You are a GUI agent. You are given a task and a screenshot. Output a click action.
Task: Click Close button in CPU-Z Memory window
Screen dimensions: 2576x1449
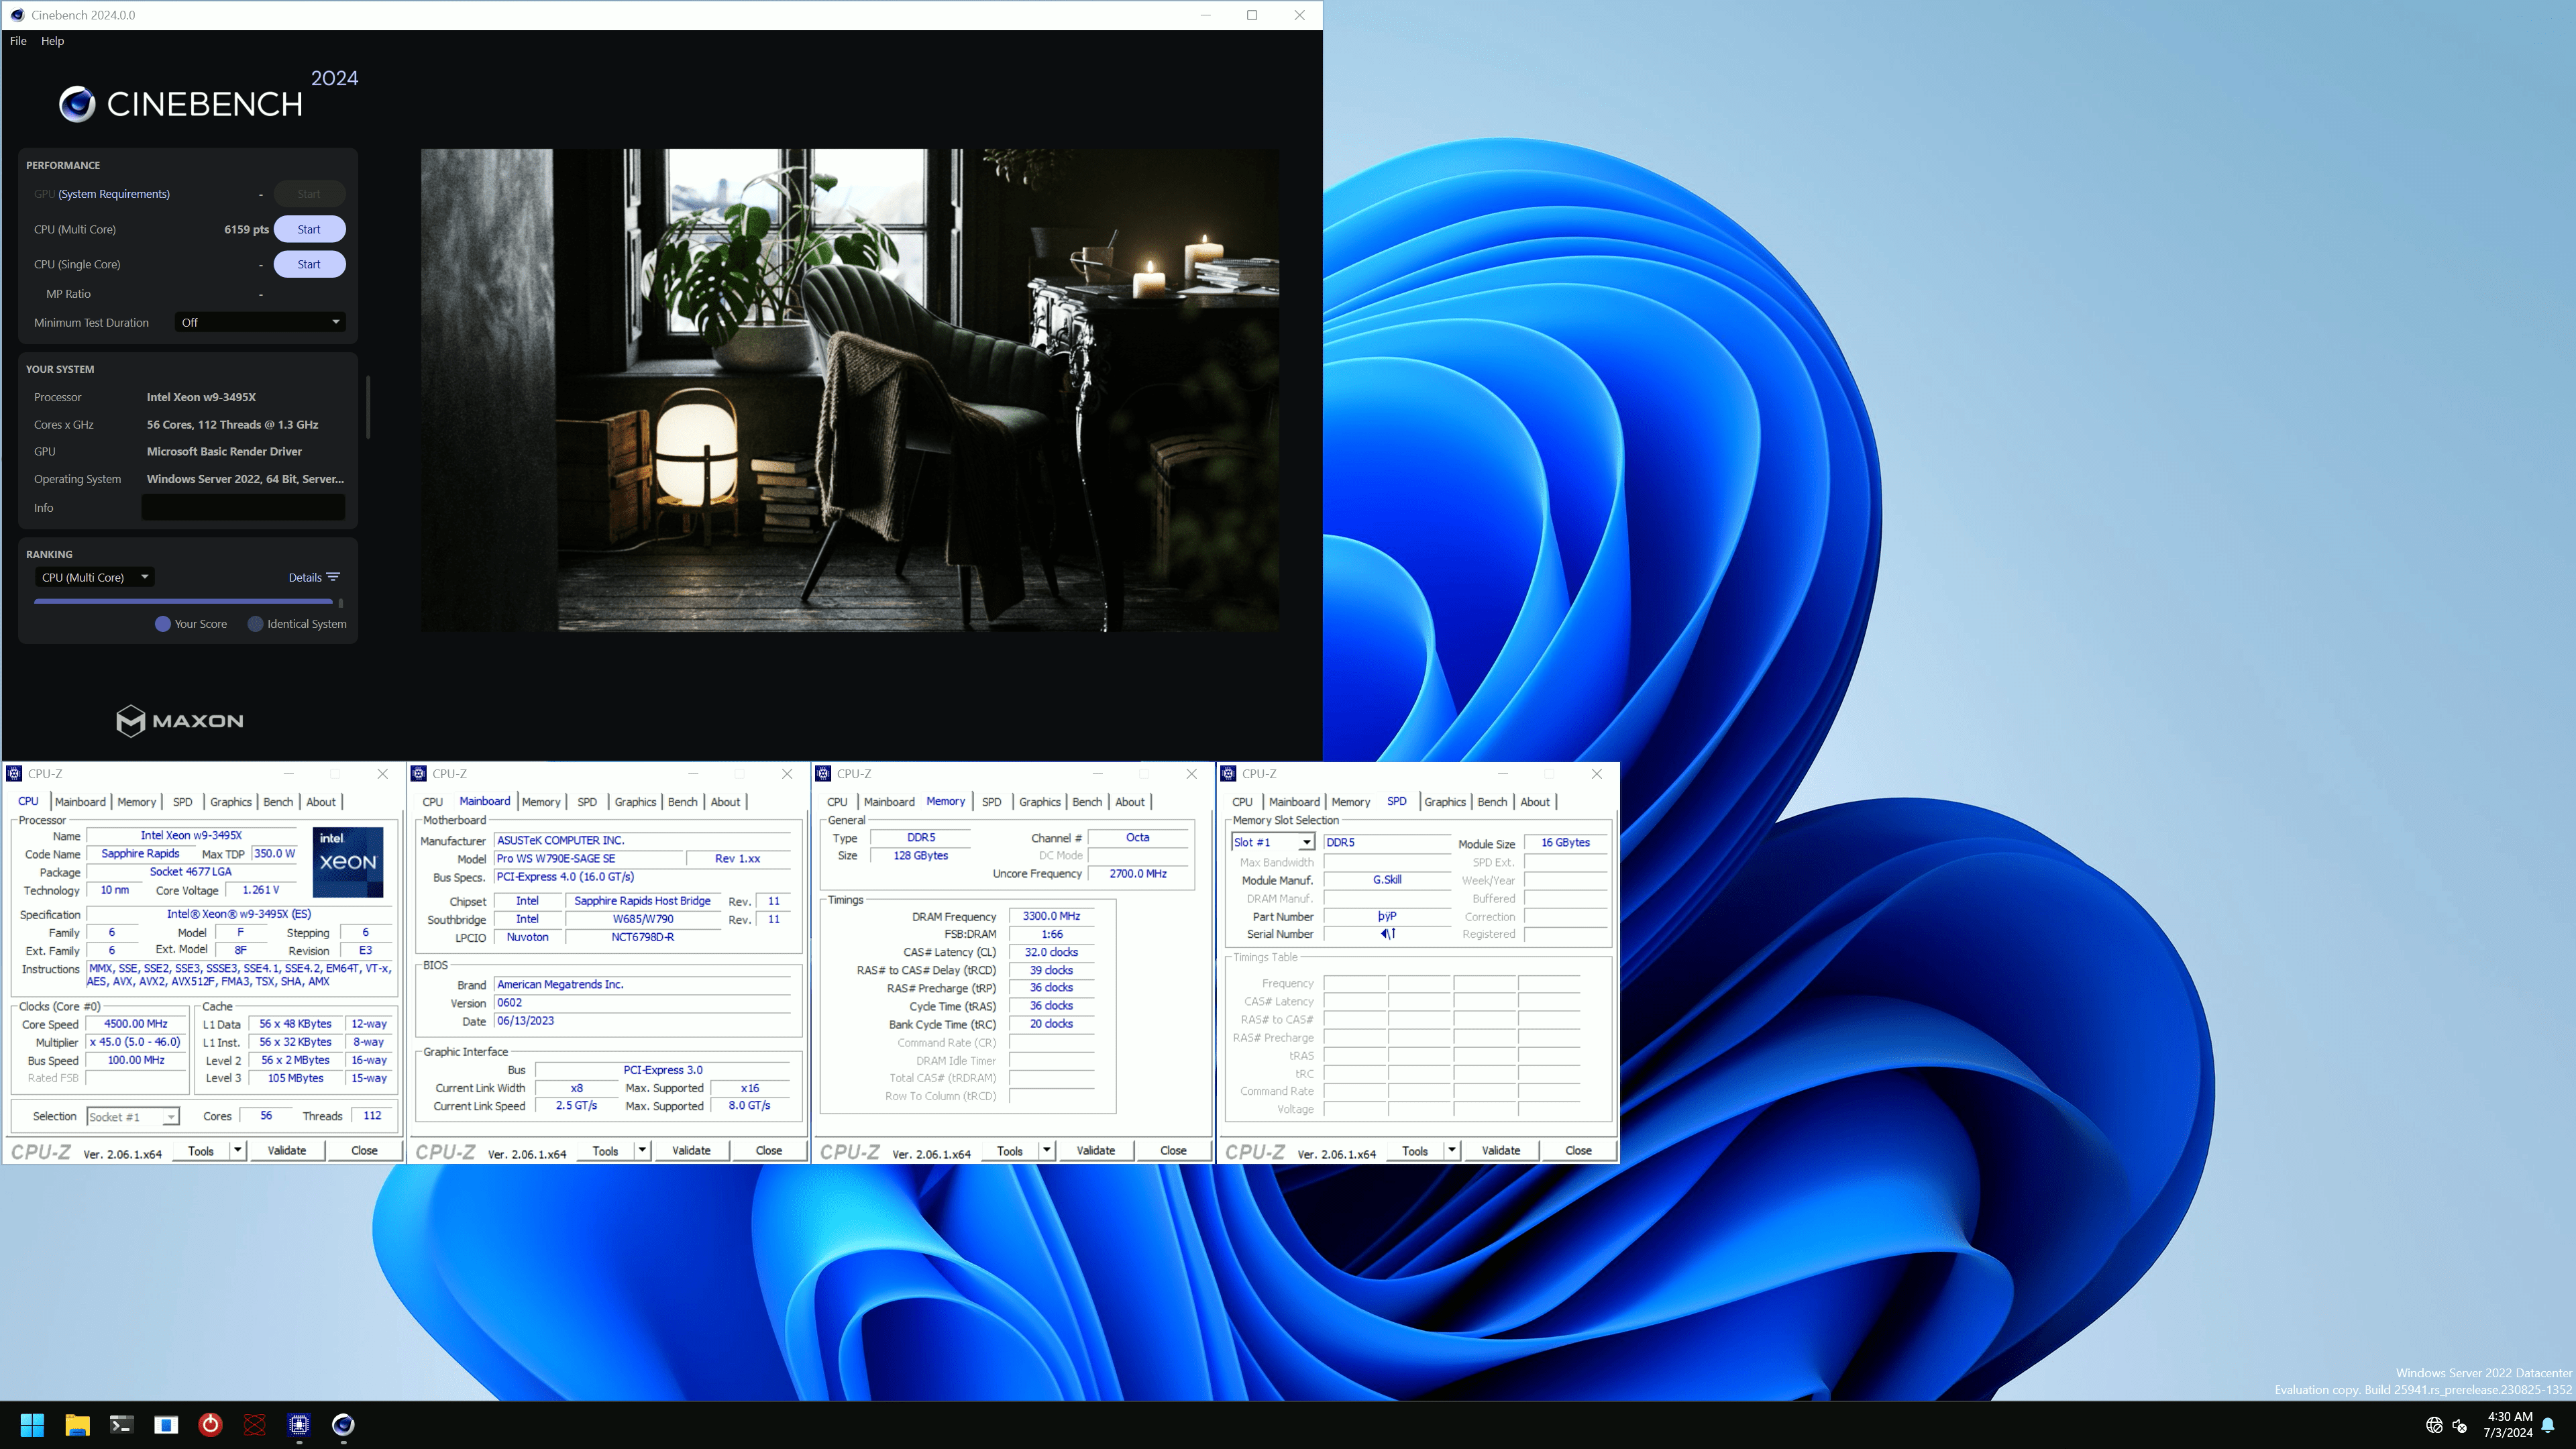tap(1173, 1150)
